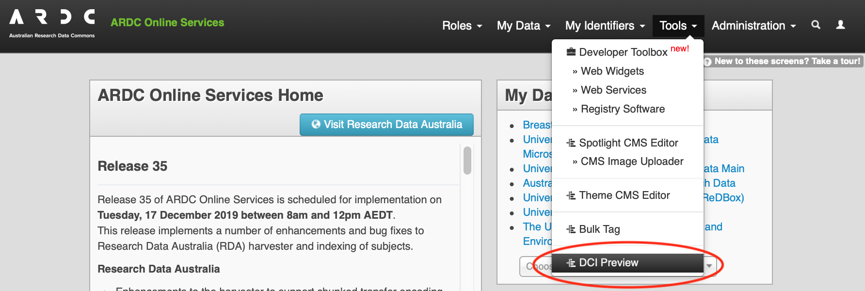Click the release notes scrollbar thumb
The image size is (865, 291).
[x=467, y=160]
